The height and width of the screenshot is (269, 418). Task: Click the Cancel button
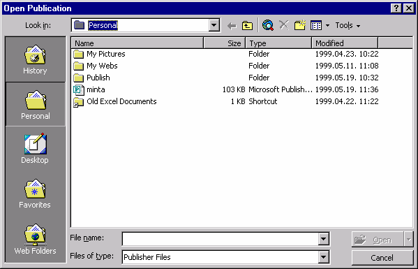382,258
